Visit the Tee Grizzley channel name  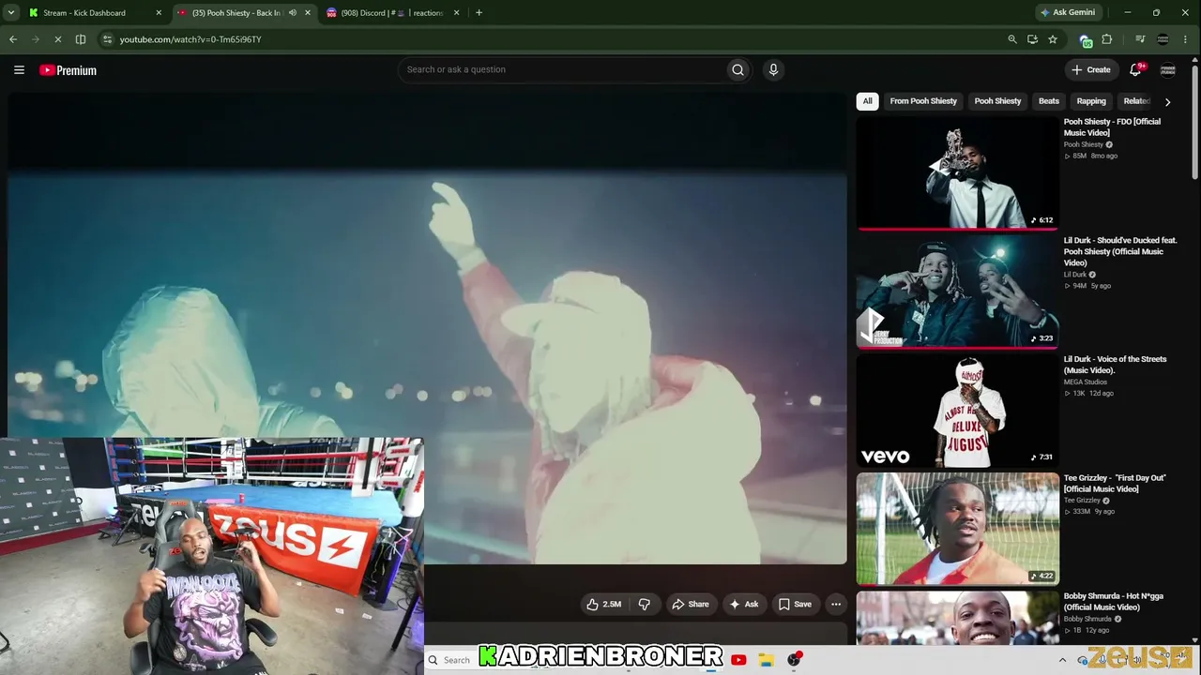[x=1082, y=501]
